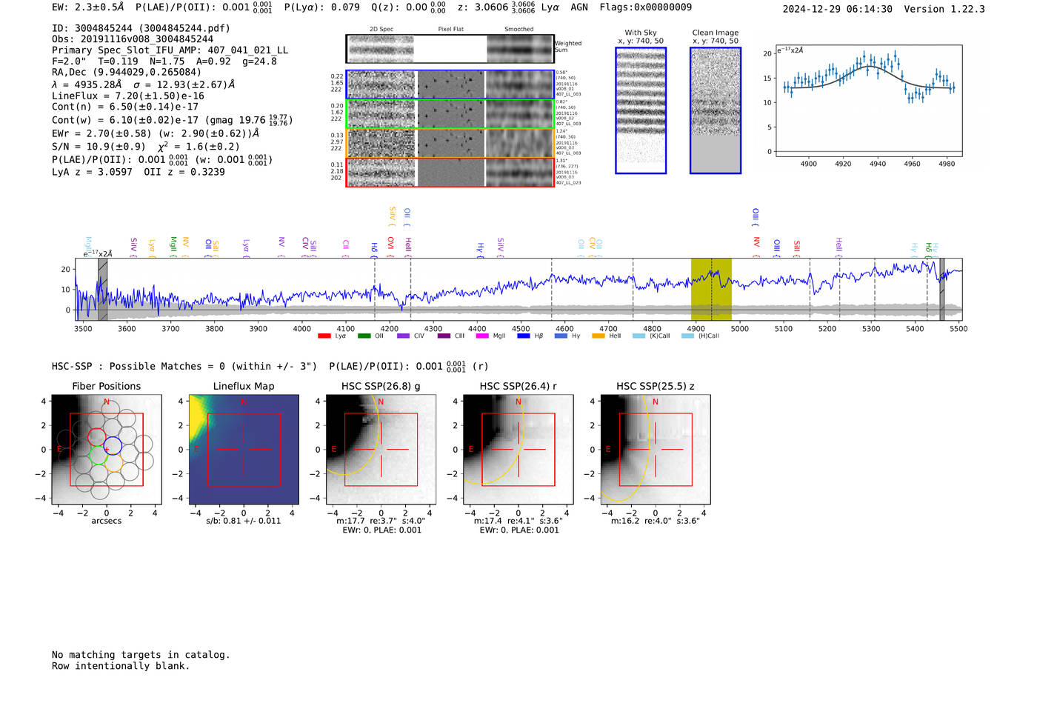Click the gray hatched band near 3540 Å

coord(103,290)
